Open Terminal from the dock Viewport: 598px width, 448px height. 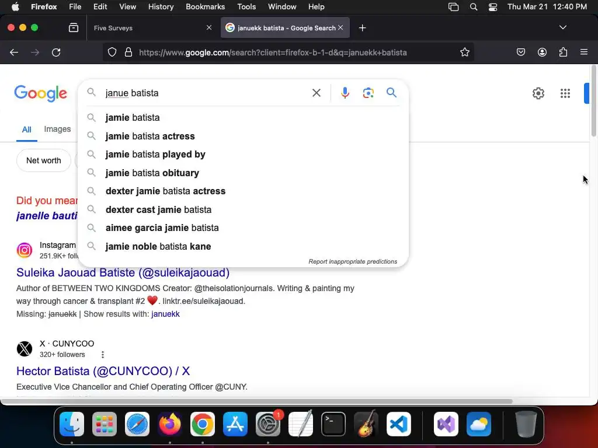[x=333, y=424]
